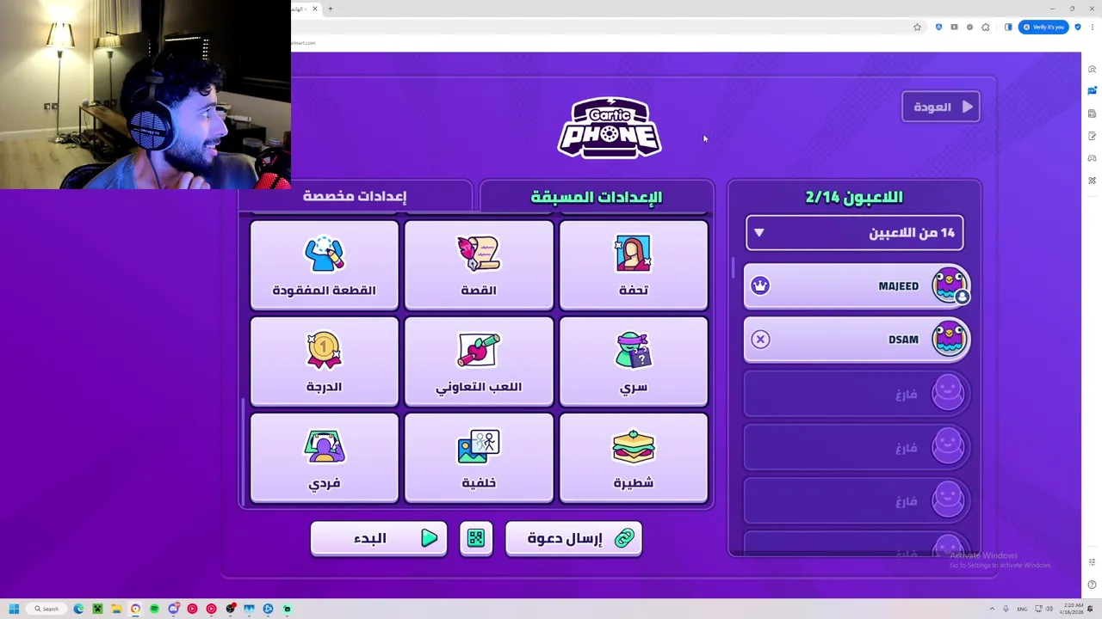Click the volume icon in system tray

point(1049,610)
